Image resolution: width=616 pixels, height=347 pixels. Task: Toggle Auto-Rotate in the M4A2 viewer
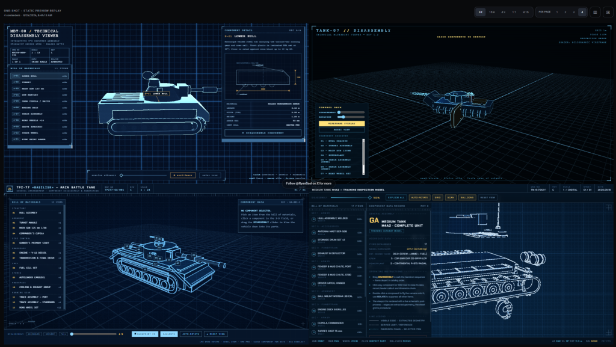click(x=419, y=197)
